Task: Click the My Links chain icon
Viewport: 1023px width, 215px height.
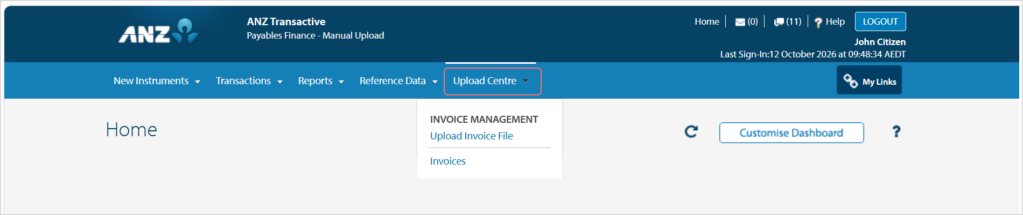Action: 850,81
